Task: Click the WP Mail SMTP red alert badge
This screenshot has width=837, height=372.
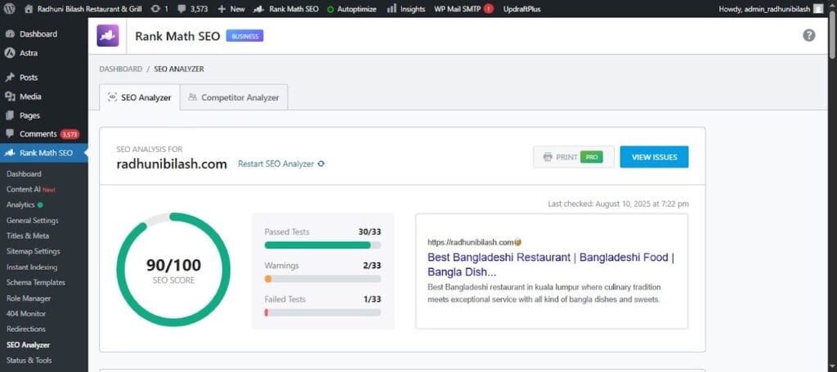Action: [489, 9]
